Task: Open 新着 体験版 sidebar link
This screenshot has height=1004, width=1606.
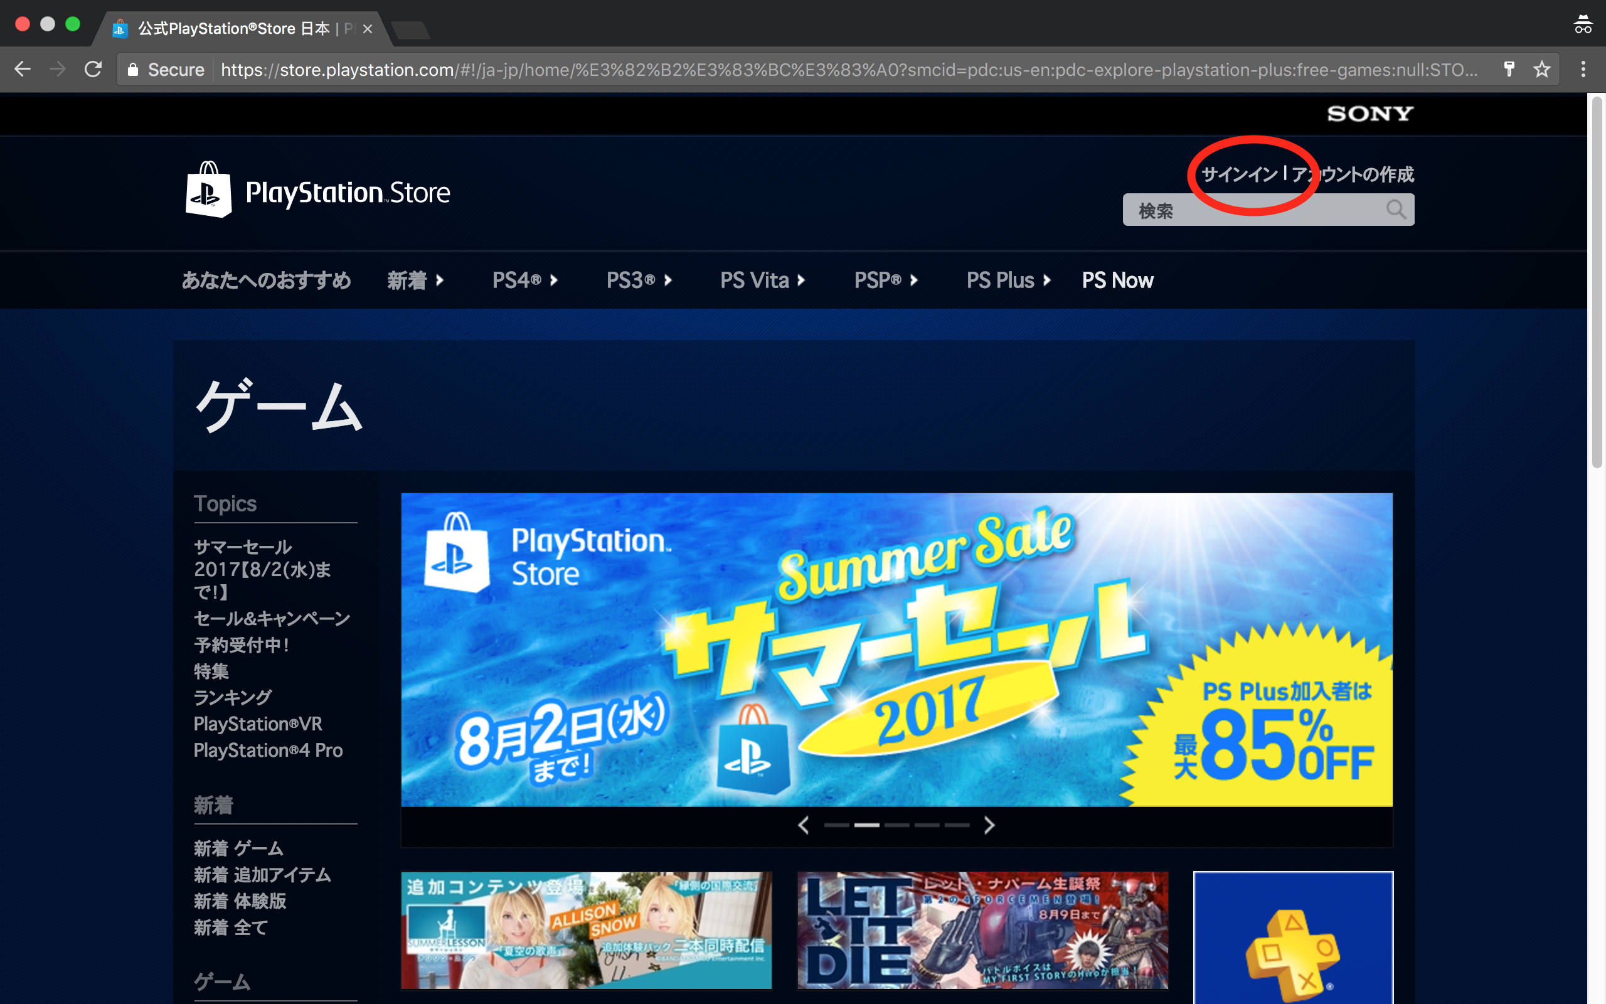Action: 240,901
